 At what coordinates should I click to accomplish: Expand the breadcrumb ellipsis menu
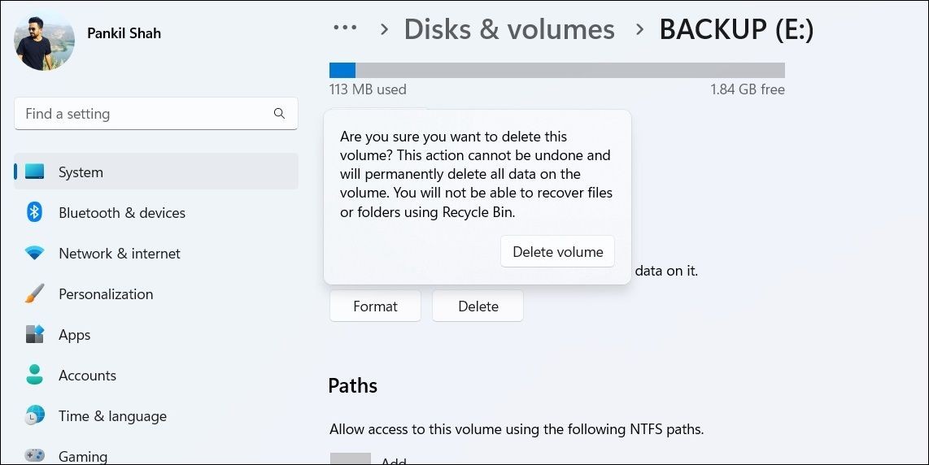[345, 28]
